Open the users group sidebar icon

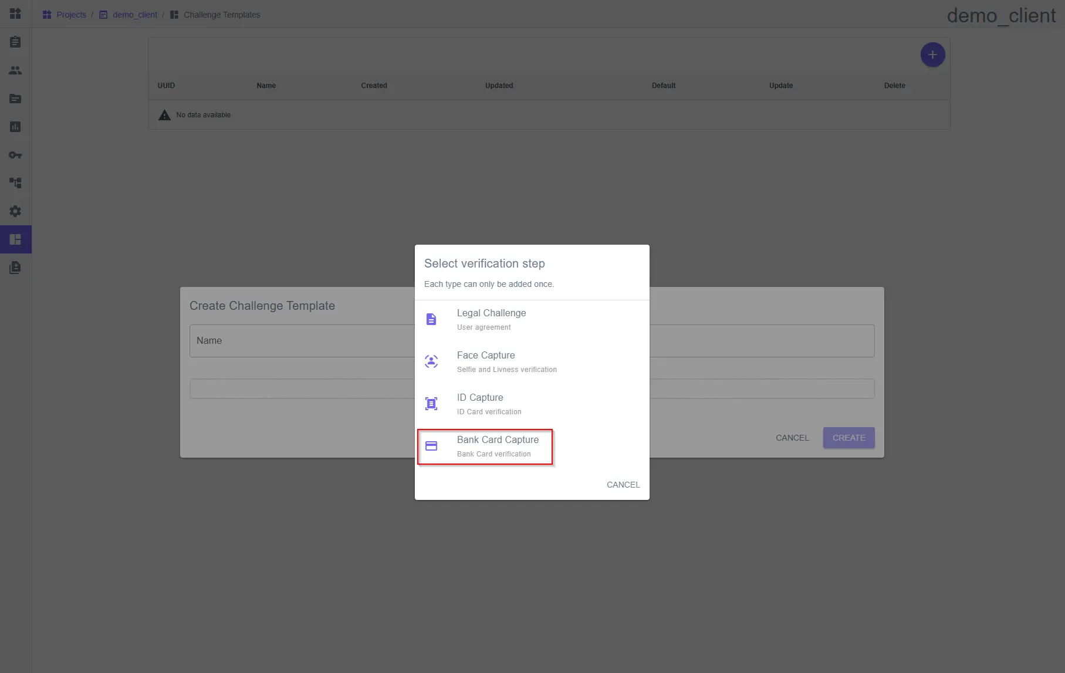tap(15, 70)
